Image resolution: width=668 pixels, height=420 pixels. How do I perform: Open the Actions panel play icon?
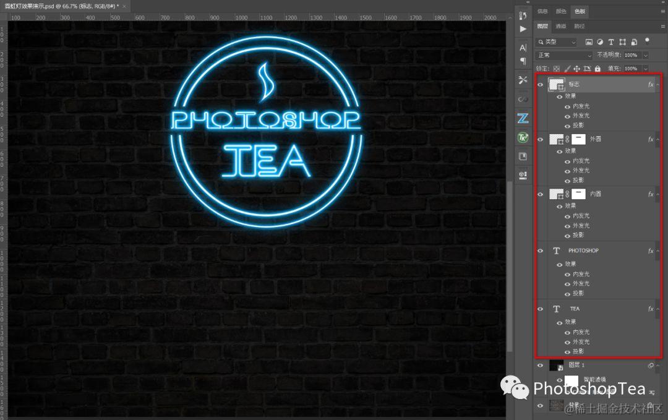523,29
